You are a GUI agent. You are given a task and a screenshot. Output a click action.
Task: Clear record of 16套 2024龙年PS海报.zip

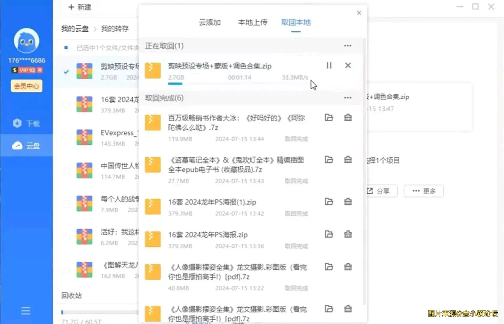point(348,234)
